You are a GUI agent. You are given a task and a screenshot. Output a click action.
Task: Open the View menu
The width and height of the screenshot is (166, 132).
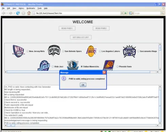pyautogui.click(x=14, y=8)
